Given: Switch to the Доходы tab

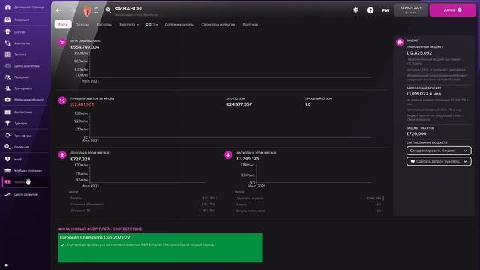Looking at the screenshot, I should coord(82,25).
